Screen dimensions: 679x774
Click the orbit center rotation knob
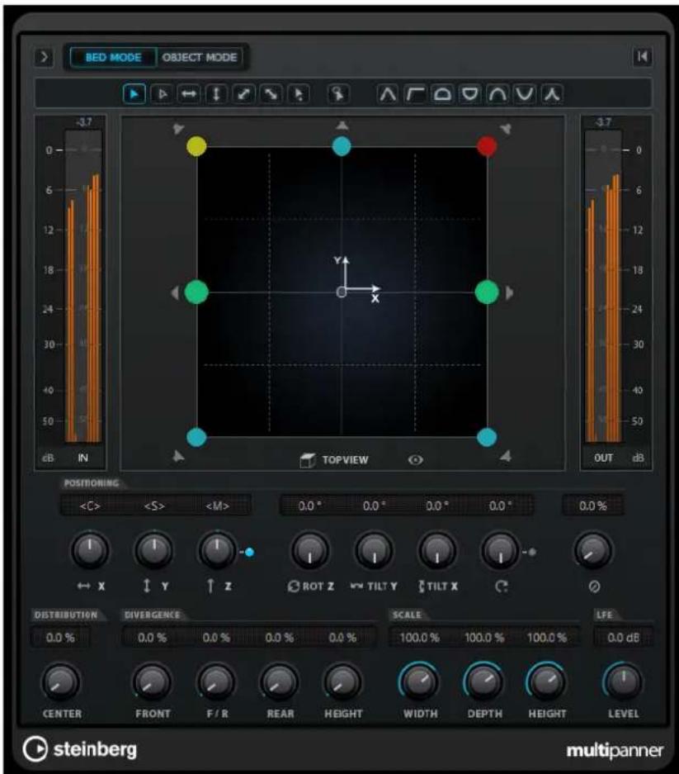(500, 550)
